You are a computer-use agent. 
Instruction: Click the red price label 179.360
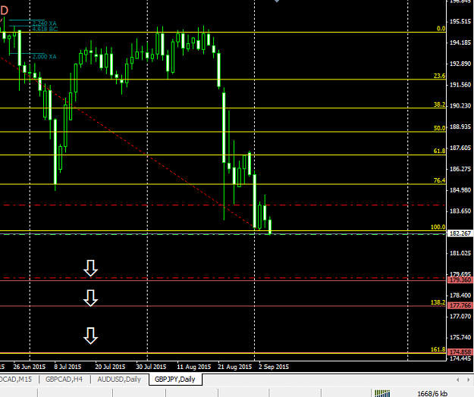[460, 280]
